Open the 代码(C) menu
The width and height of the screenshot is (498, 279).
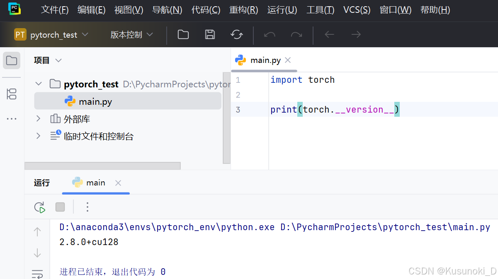point(206,10)
